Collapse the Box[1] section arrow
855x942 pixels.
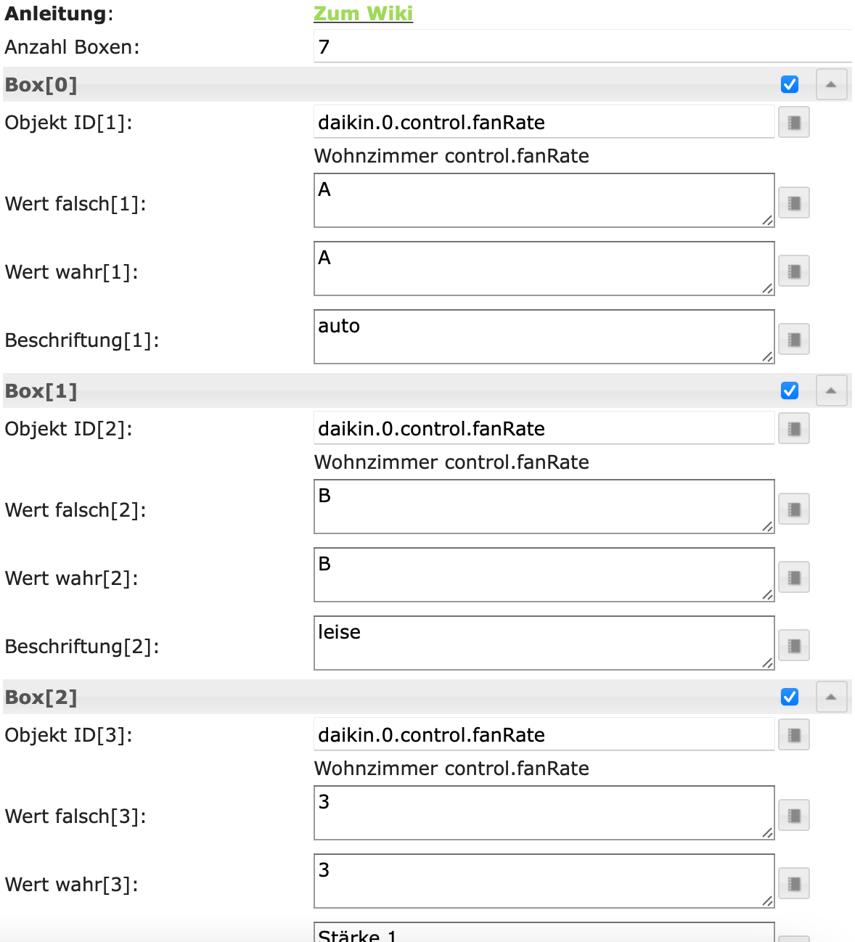[x=831, y=391]
